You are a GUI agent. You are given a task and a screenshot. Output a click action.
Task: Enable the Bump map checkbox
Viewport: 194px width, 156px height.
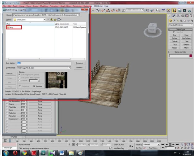point(7,110)
